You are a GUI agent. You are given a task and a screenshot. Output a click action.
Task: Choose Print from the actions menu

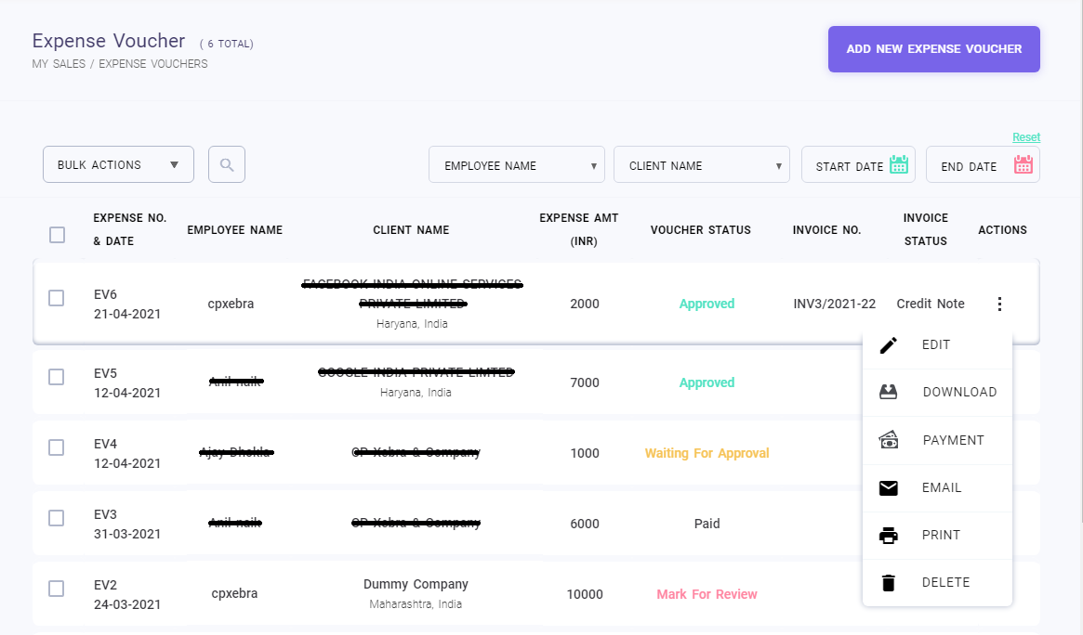click(x=941, y=536)
